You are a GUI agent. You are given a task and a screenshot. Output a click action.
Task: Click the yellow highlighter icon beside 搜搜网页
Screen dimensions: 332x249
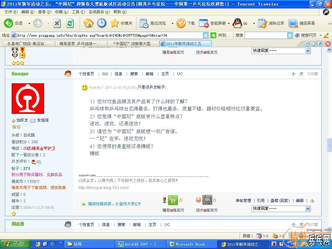tap(326, 35)
